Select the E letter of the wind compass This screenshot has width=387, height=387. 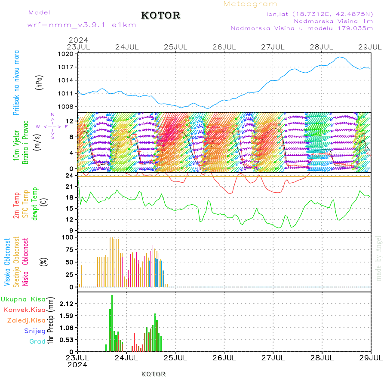click(x=67, y=127)
